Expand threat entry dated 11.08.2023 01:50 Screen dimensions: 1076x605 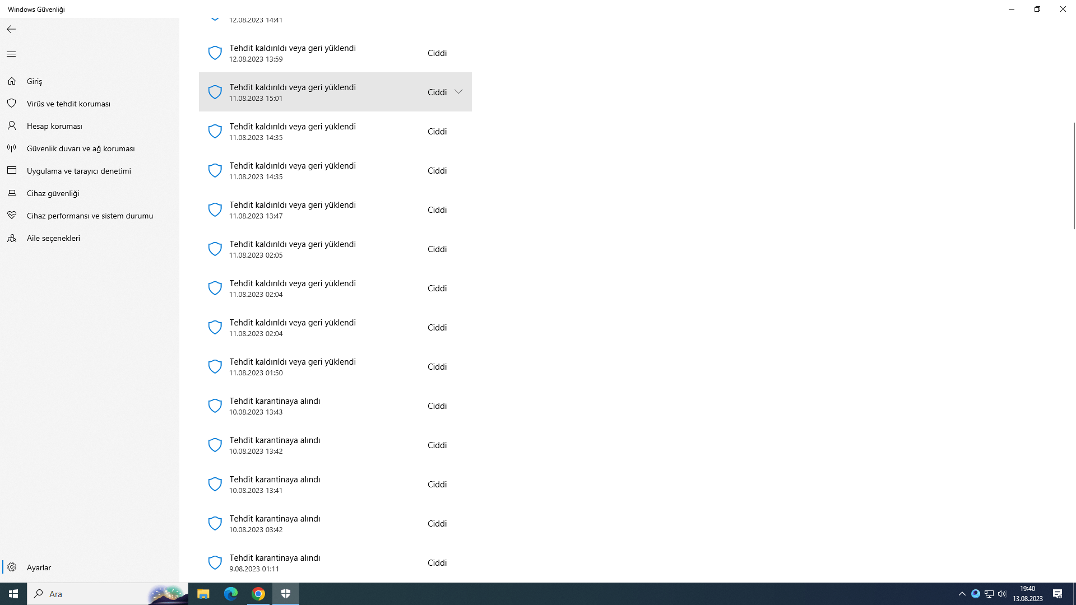[x=335, y=366]
